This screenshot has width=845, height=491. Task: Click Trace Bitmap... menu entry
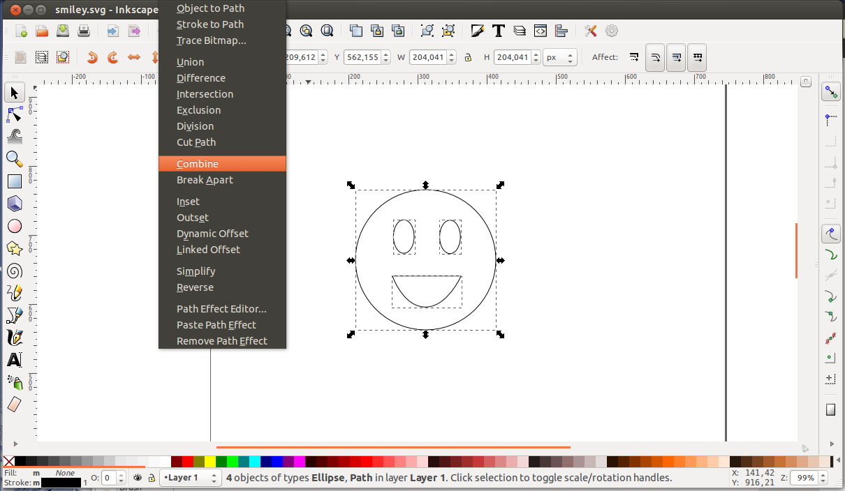(211, 40)
